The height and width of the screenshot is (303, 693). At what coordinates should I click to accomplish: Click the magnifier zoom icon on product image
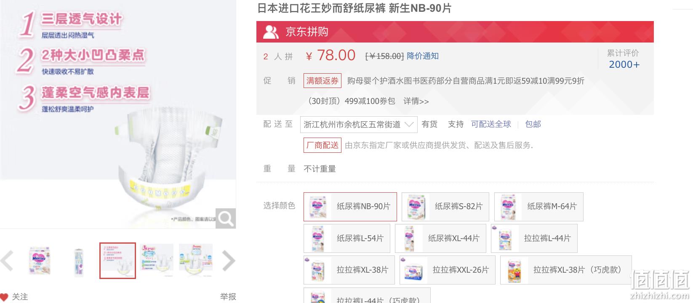point(226,218)
